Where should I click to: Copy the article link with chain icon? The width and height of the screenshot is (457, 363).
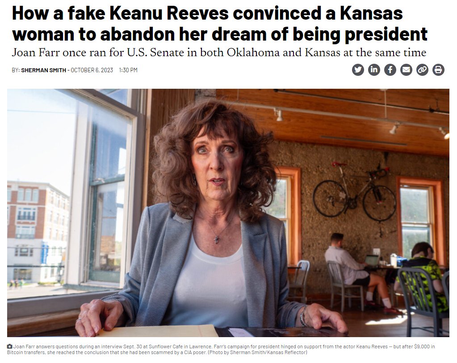pos(422,70)
